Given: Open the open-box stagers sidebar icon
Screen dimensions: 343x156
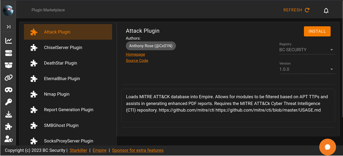Looking at the screenshot, I should [8, 65].
